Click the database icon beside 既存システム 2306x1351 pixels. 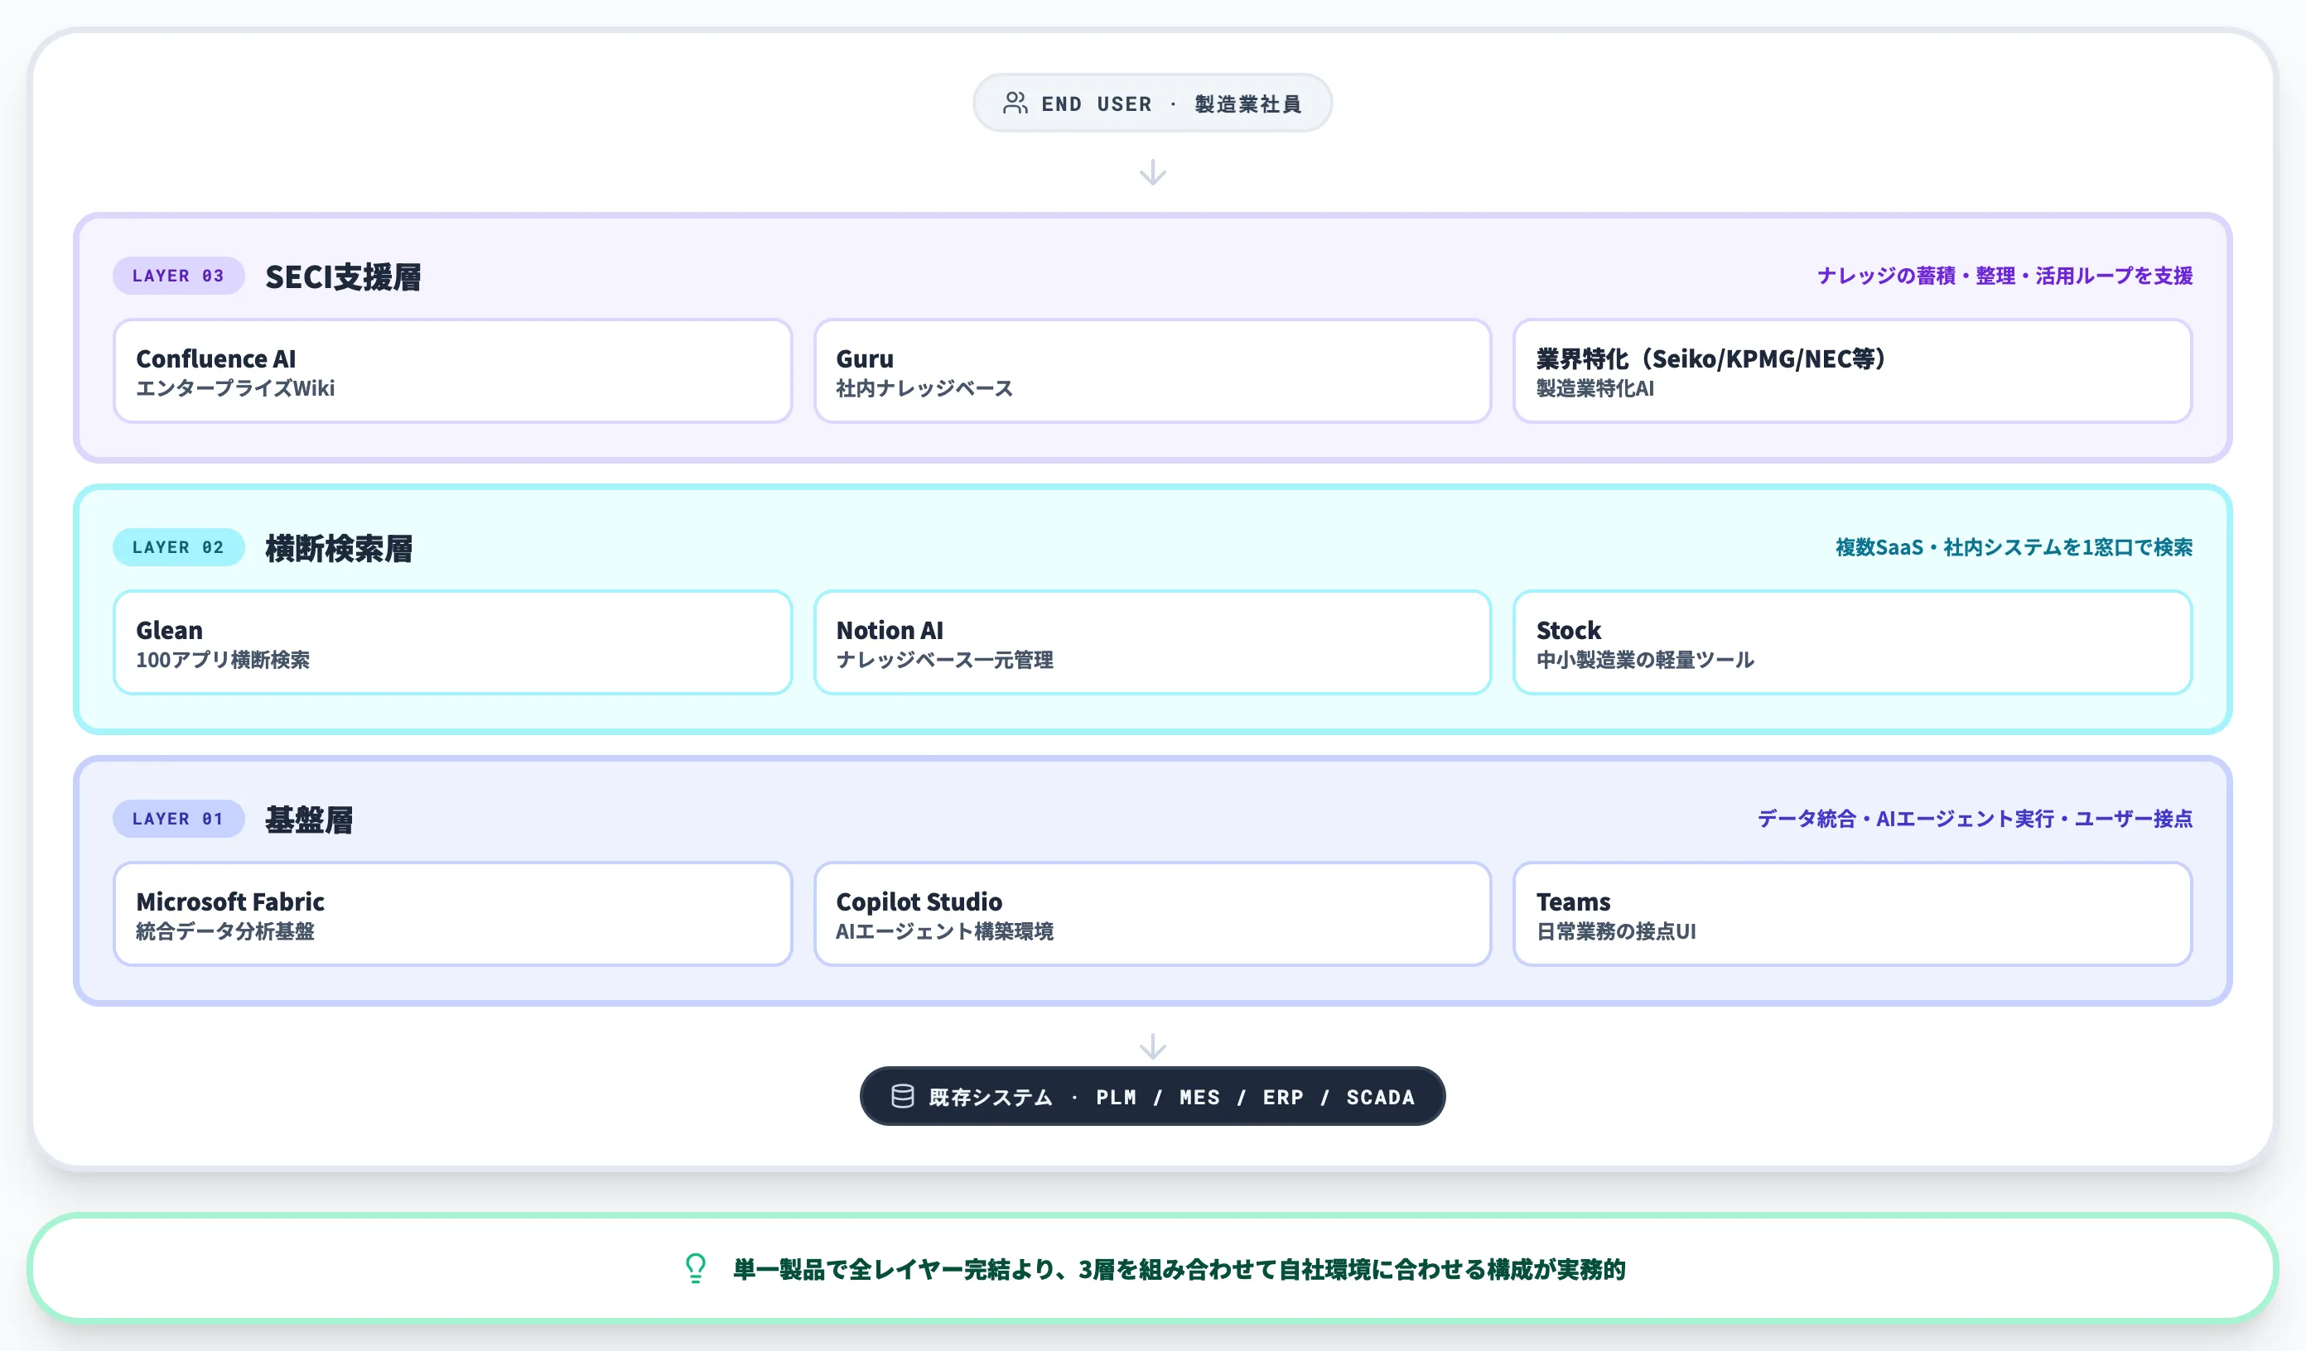(x=902, y=1096)
